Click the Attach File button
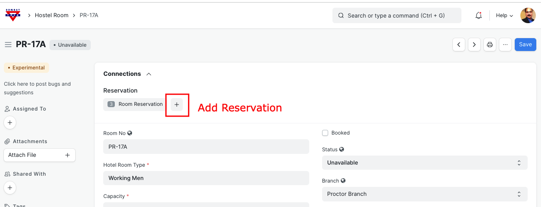The image size is (541, 207). [x=39, y=155]
